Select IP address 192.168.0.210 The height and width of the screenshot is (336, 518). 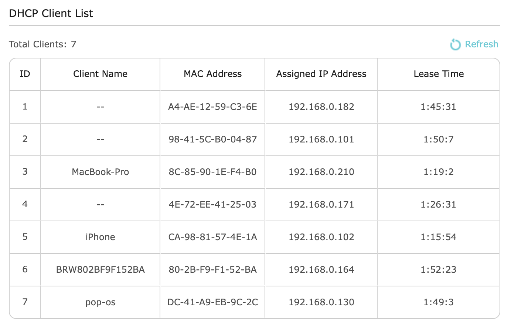[x=321, y=172]
